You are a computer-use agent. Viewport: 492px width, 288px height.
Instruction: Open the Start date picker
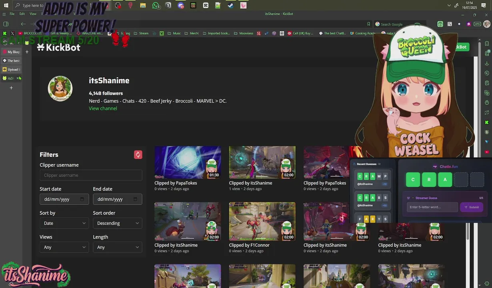pyautogui.click(x=64, y=199)
